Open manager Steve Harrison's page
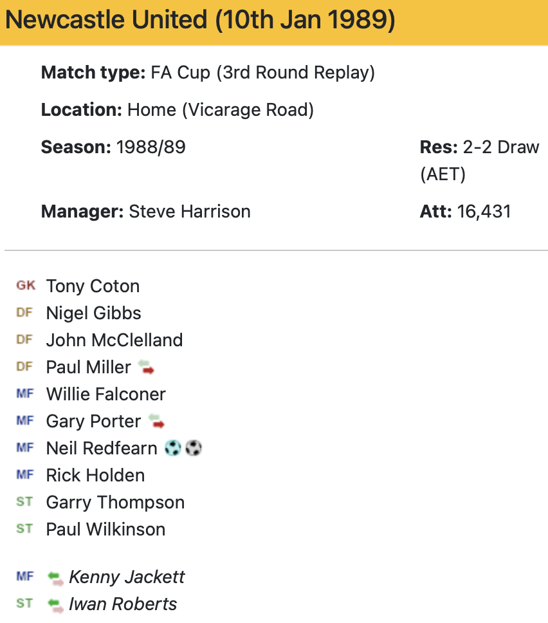The height and width of the screenshot is (623, 548). 190,212
